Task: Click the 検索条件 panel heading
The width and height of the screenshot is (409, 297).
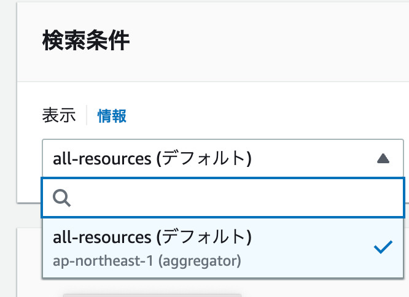Action: coord(86,40)
